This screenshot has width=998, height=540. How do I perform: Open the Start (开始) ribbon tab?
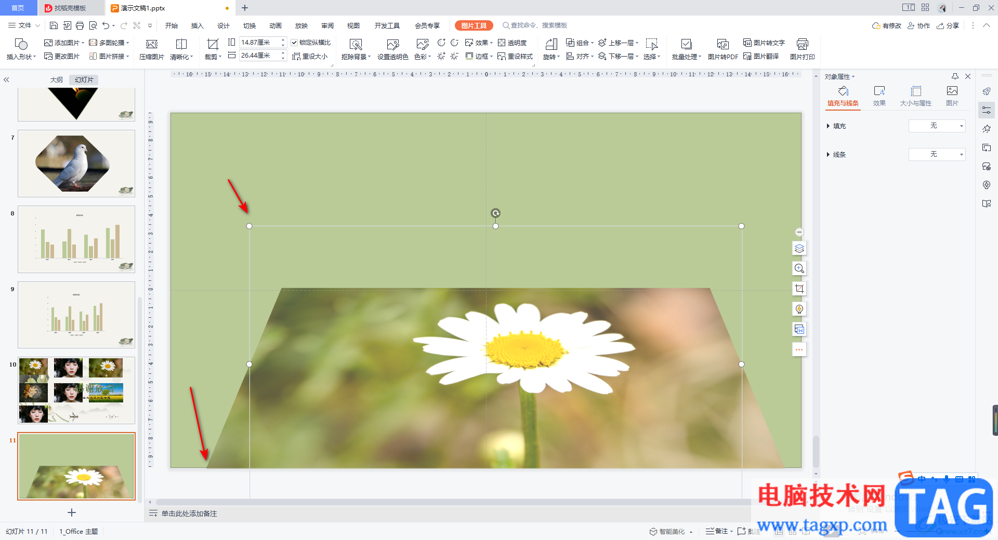[x=172, y=25]
